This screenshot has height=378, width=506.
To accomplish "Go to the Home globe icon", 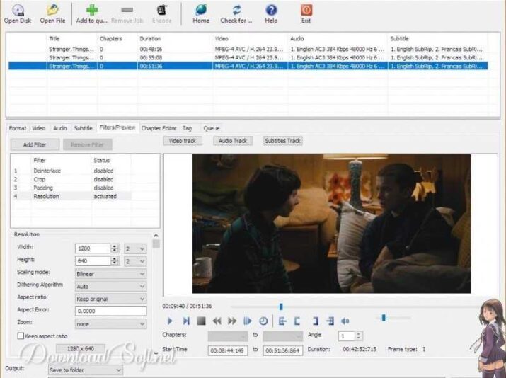I will [201, 14].
